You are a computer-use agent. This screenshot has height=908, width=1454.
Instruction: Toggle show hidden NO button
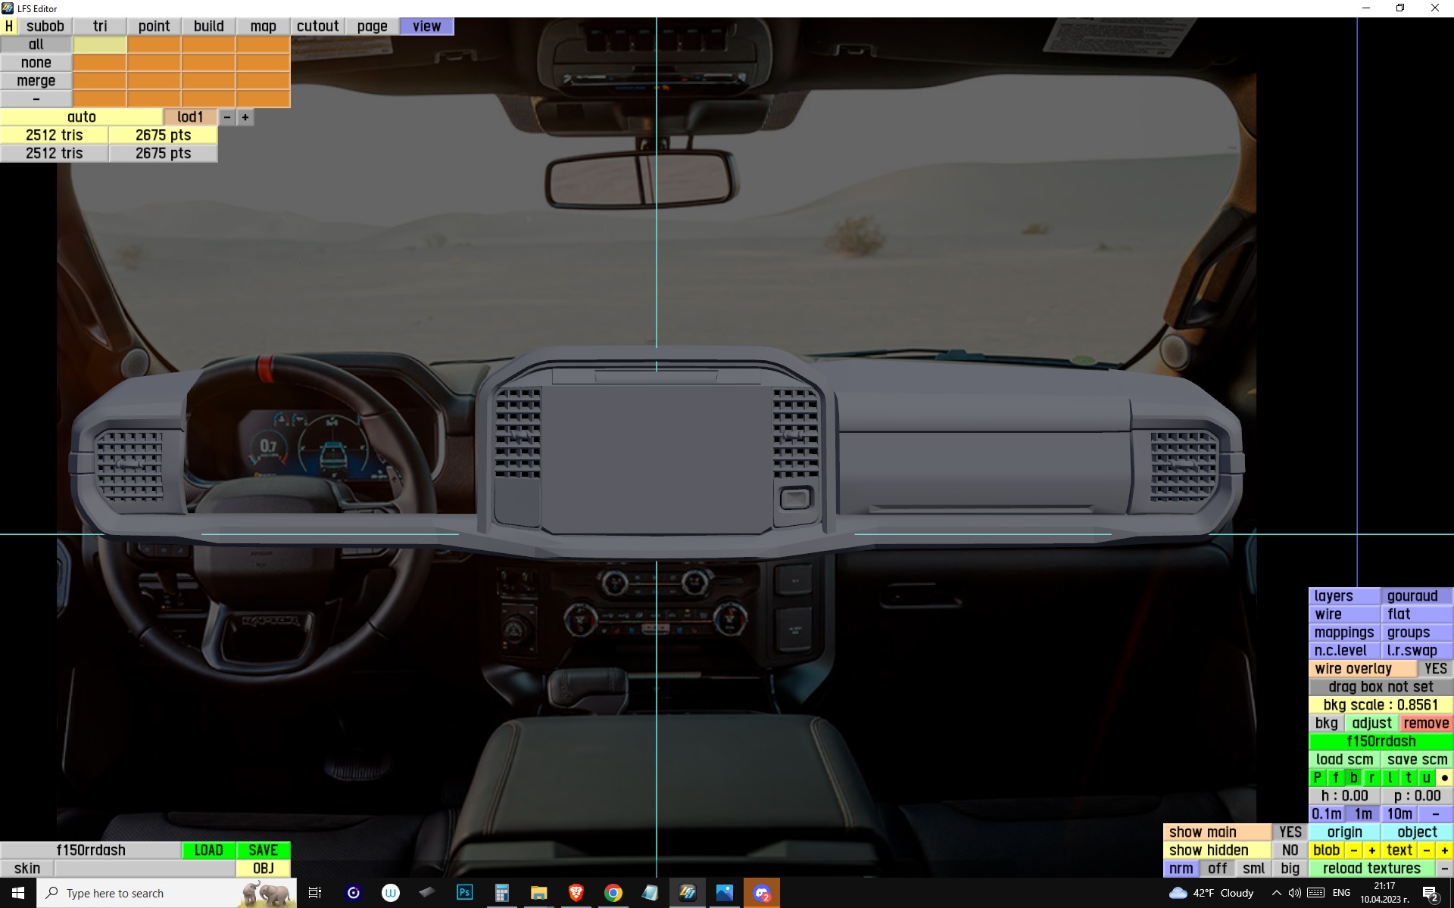click(x=1290, y=850)
